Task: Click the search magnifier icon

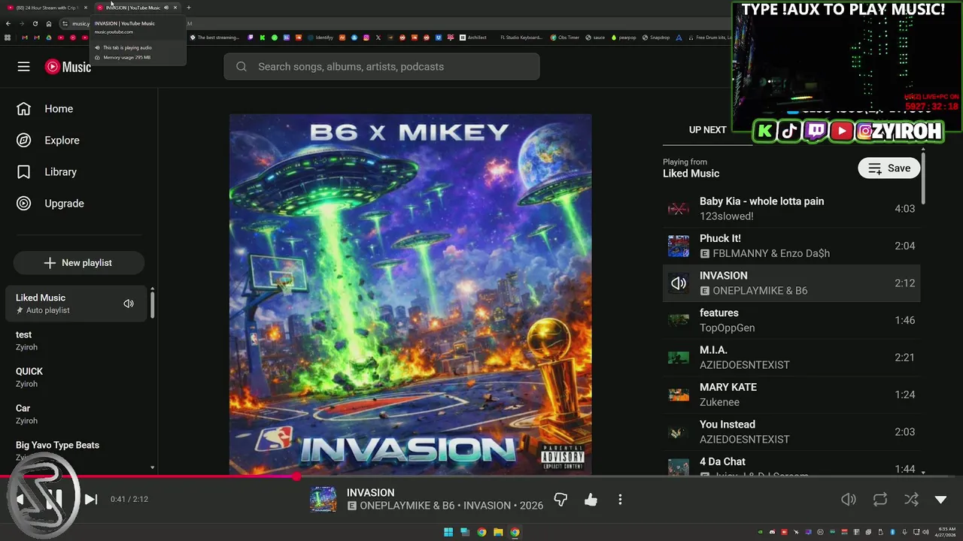Action: tap(242, 67)
